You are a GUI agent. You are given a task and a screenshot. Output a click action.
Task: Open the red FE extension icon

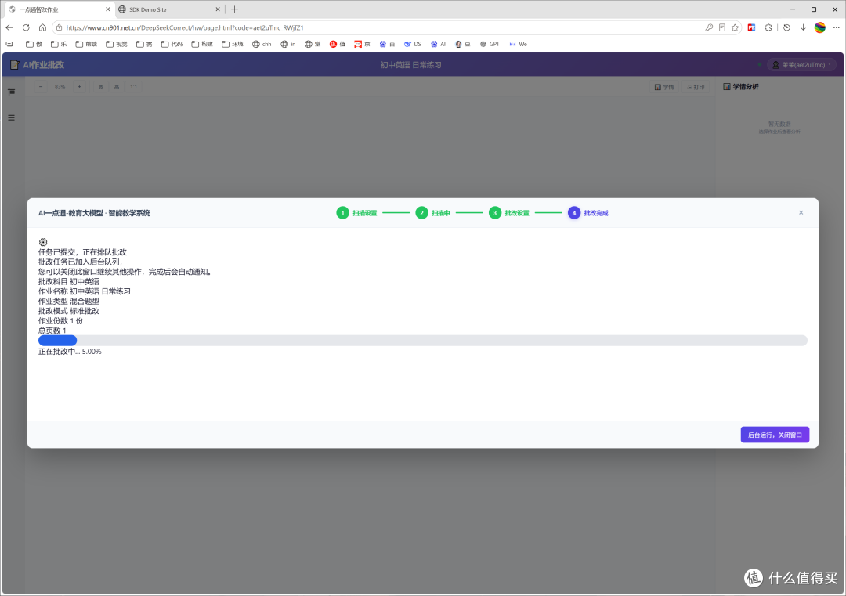point(751,27)
